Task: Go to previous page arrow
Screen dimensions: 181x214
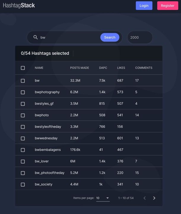Action: pyautogui.click(x=145, y=198)
